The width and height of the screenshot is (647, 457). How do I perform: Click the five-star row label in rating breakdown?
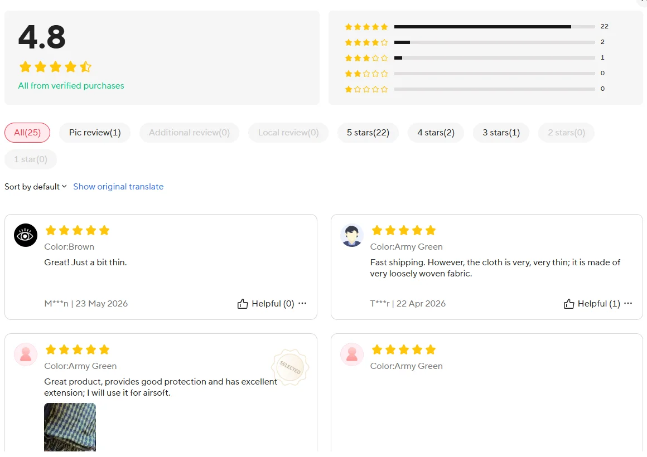click(x=366, y=27)
